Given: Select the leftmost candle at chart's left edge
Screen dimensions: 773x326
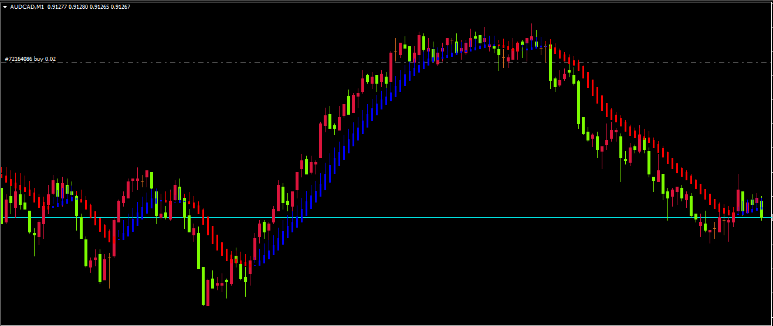Looking at the screenshot, I should [x=2, y=205].
